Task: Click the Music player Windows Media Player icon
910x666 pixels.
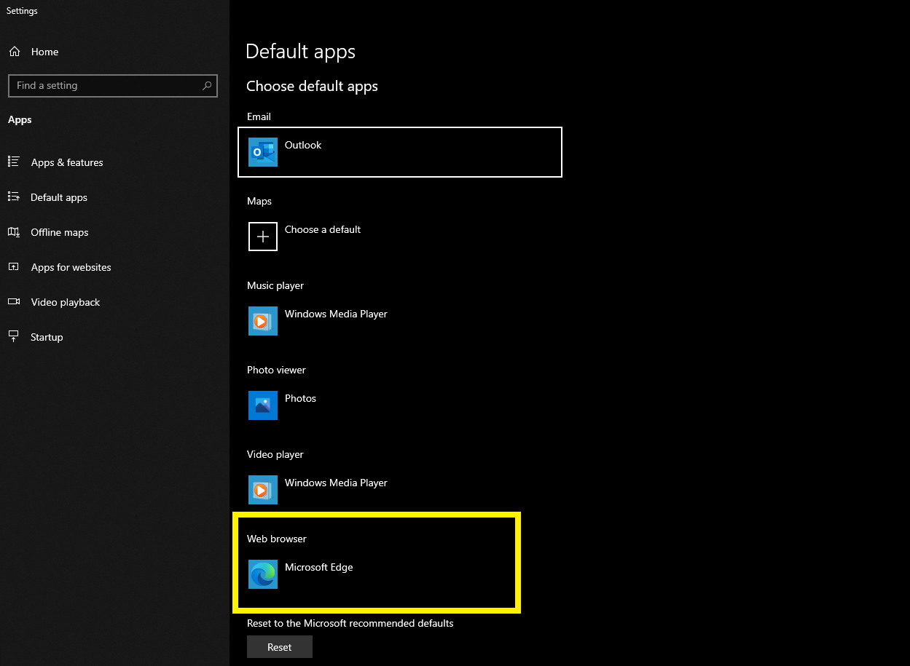Action: pos(263,321)
